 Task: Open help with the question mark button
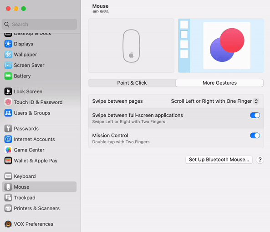[x=260, y=160]
